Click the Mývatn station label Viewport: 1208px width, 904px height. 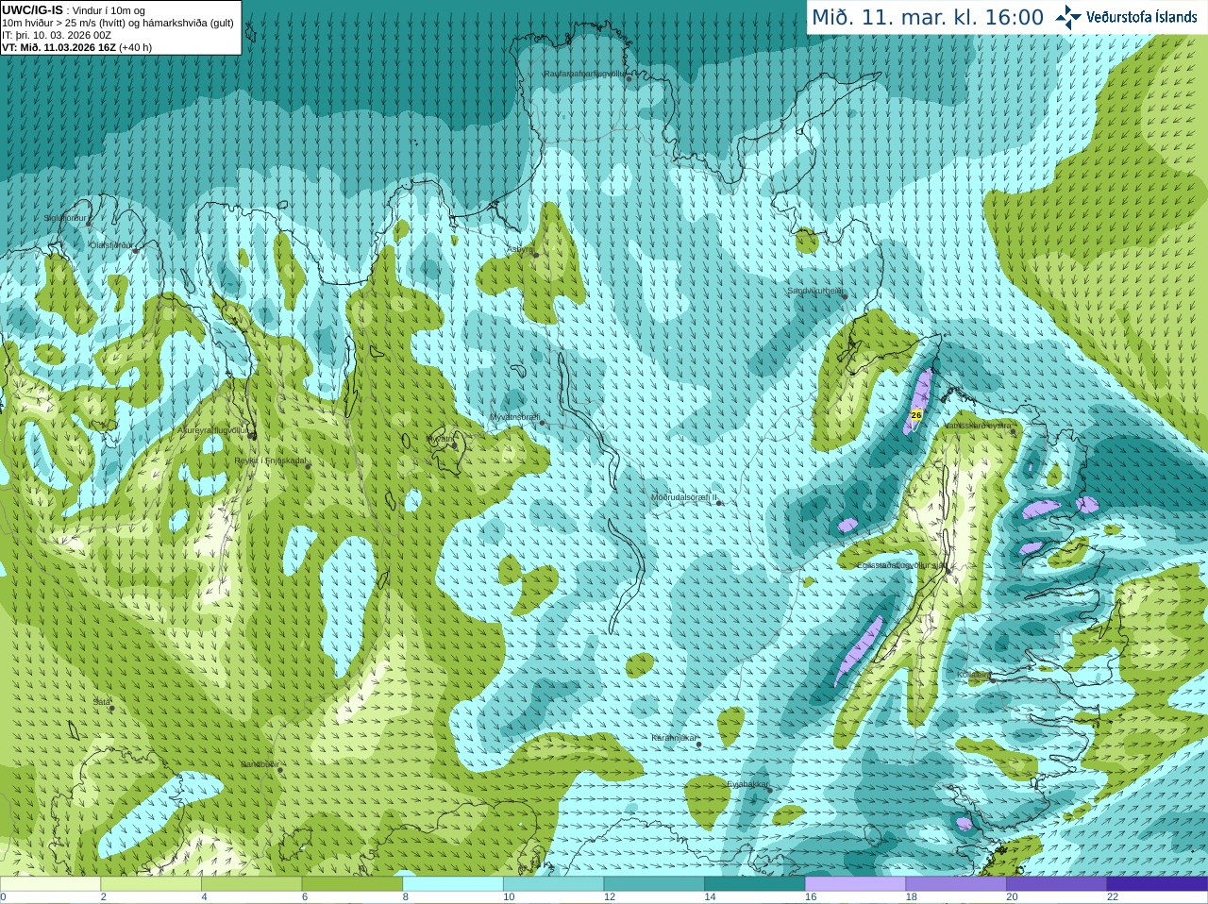(x=442, y=439)
